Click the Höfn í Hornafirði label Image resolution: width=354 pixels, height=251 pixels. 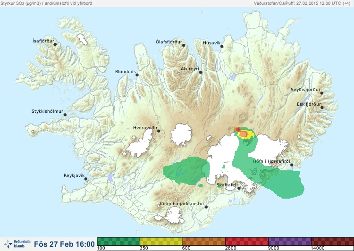pos(271,161)
